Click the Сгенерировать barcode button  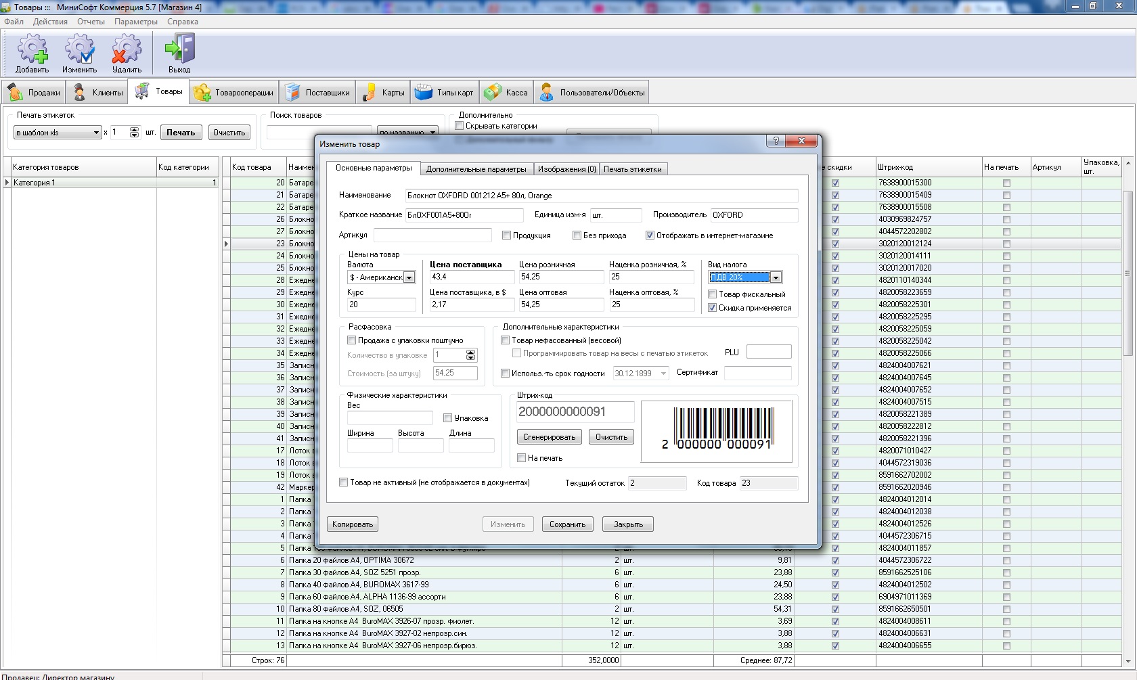point(549,437)
